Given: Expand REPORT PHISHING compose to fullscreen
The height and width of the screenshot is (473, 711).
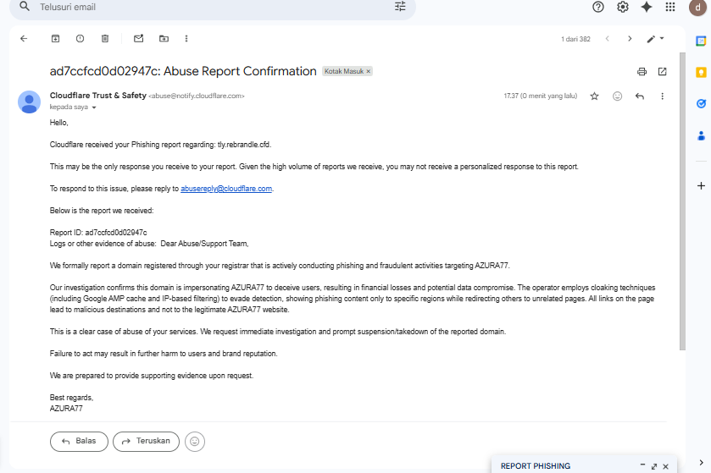Looking at the screenshot, I should tap(654, 466).
